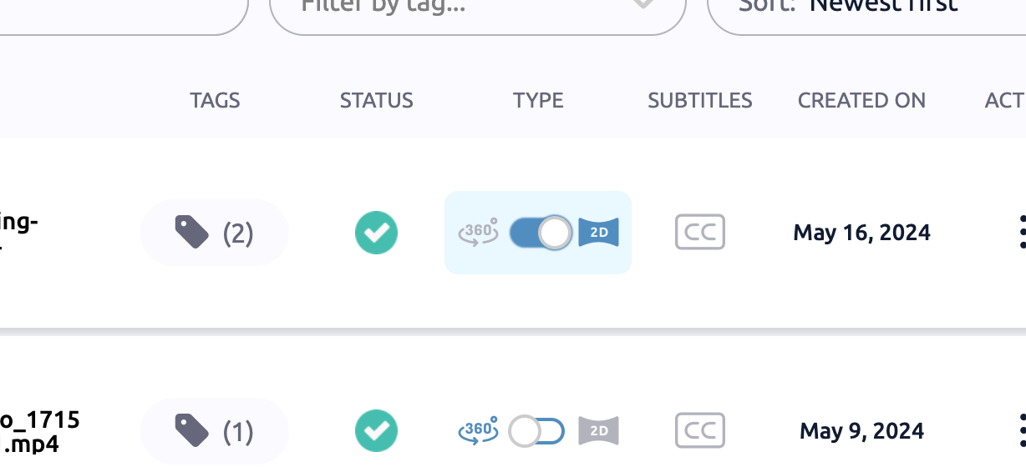Click green status checkmark for May 16 video
Screen dimensions: 1026x467
click(376, 232)
